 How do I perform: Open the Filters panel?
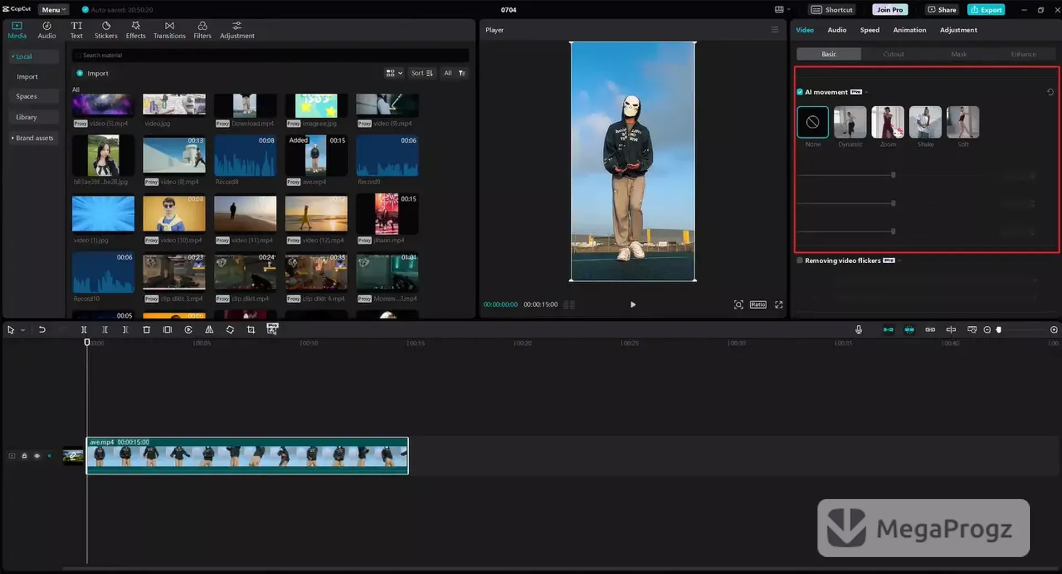pos(202,30)
